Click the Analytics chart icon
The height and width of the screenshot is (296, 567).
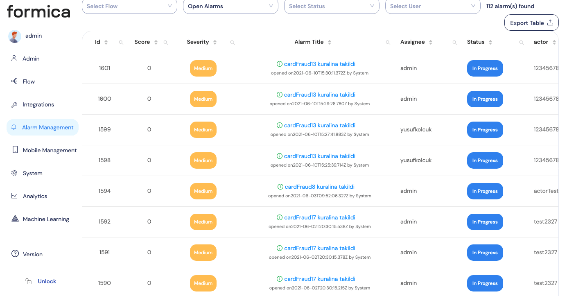click(x=14, y=196)
